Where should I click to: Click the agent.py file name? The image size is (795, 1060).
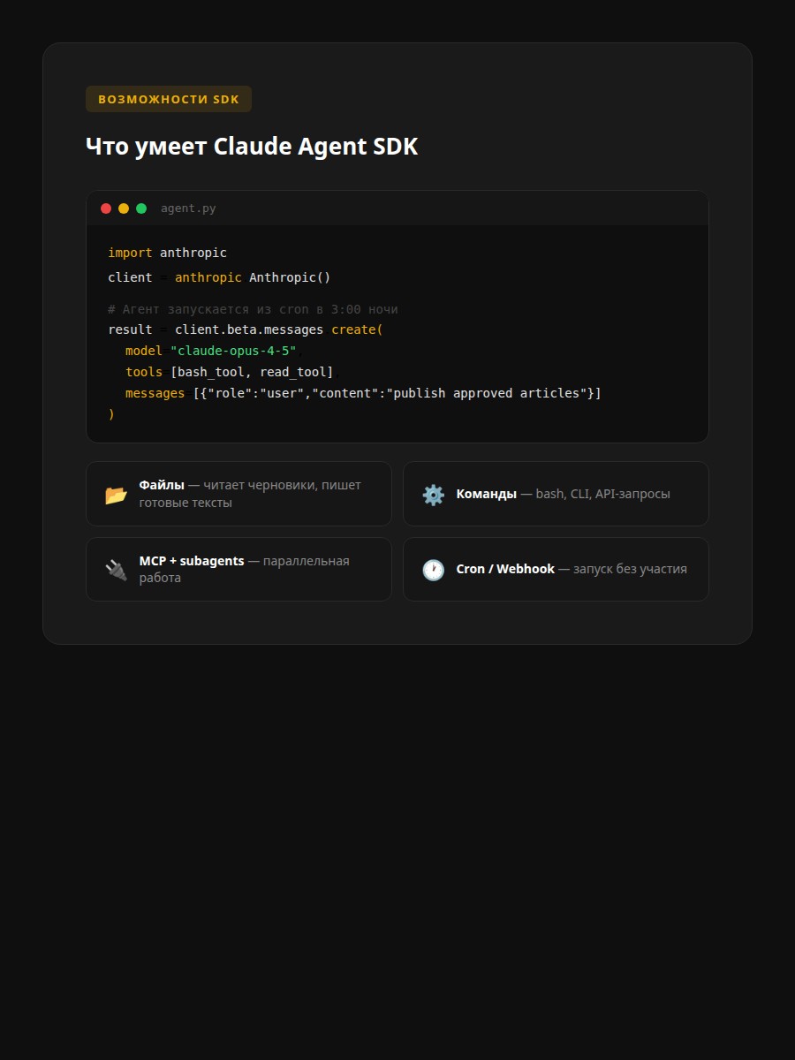(188, 208)
